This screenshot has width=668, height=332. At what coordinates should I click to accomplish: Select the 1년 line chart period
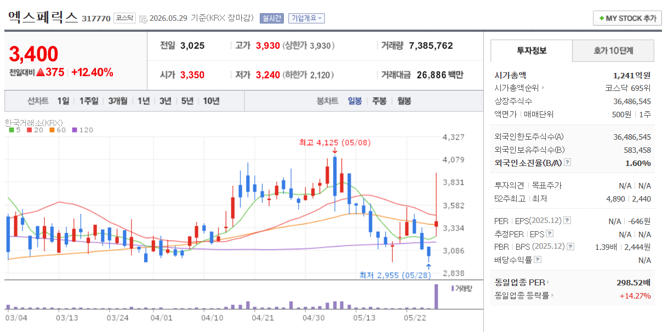coord(144,101)
